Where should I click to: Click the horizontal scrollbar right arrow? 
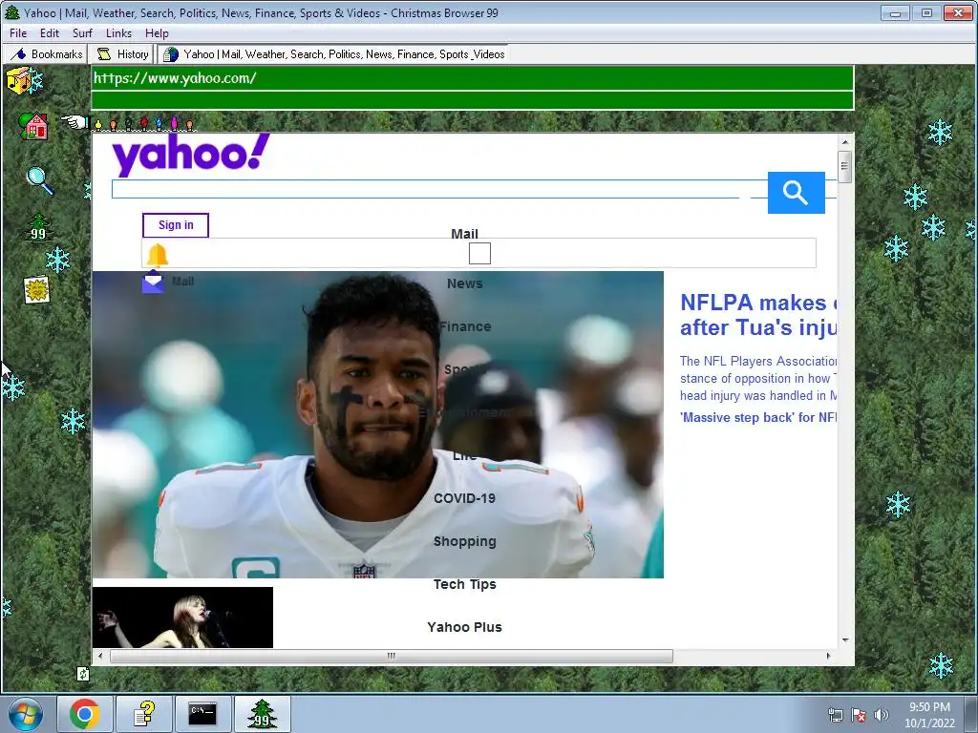click(828, 656)
